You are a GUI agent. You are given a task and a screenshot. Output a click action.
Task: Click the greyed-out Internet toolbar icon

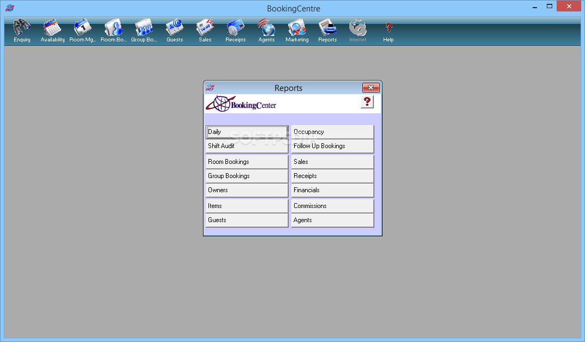click(358, 30)
